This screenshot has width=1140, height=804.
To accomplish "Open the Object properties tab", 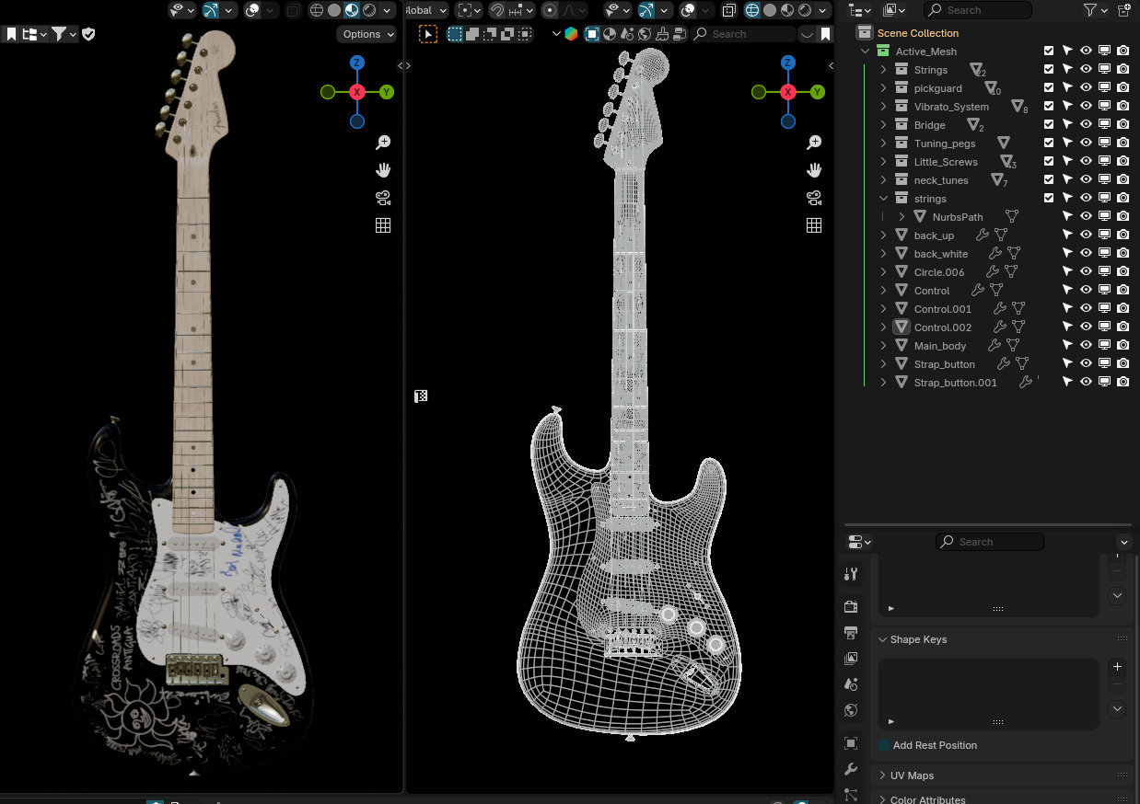I will tap(851, 743).
